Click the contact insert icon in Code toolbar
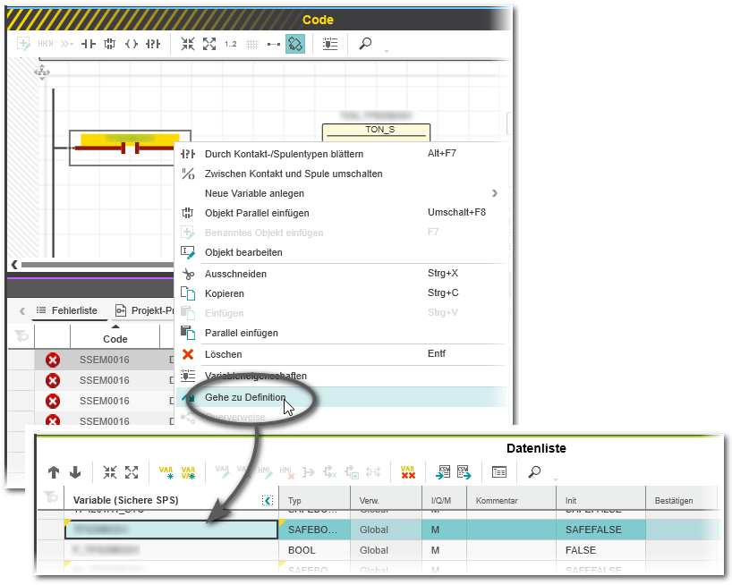 (89, 44)
